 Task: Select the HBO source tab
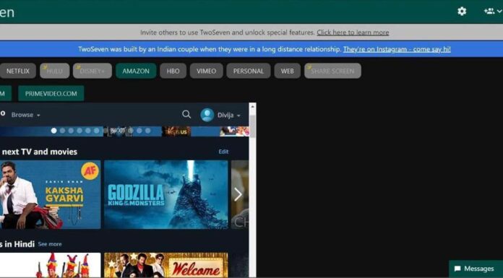(173, 71)
